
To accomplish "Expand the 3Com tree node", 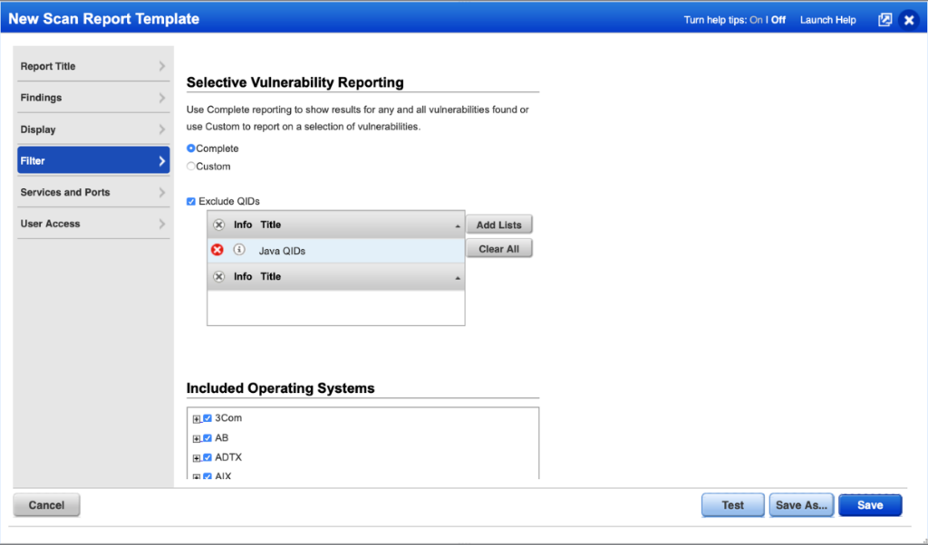I will click(197, 419).
